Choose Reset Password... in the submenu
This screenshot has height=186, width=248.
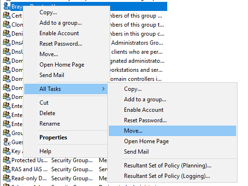[145, 120]
